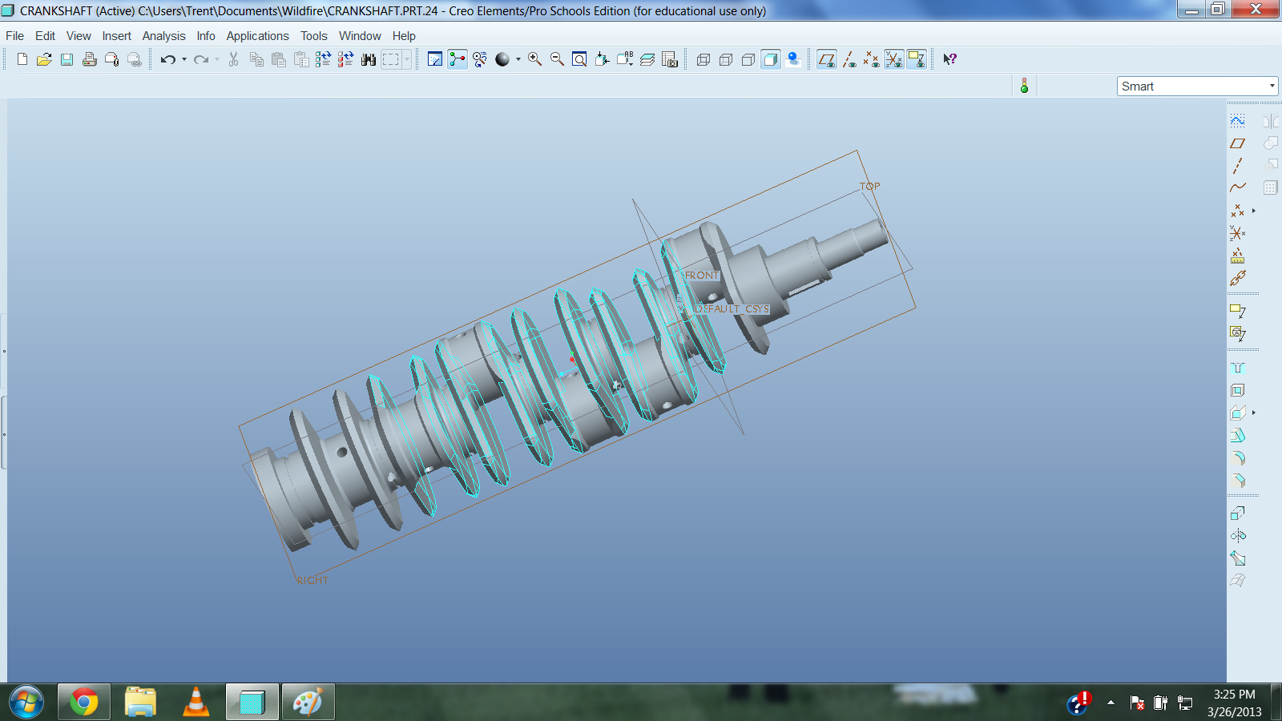
Task: Select the Hole tool in right toolbar
Action: (1238, 368)
